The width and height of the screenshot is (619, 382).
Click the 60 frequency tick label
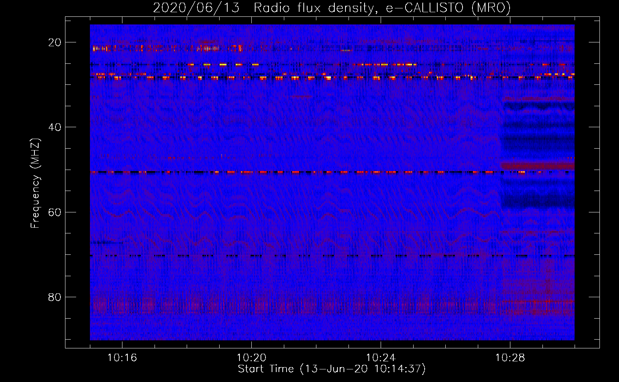coord(55,212)
